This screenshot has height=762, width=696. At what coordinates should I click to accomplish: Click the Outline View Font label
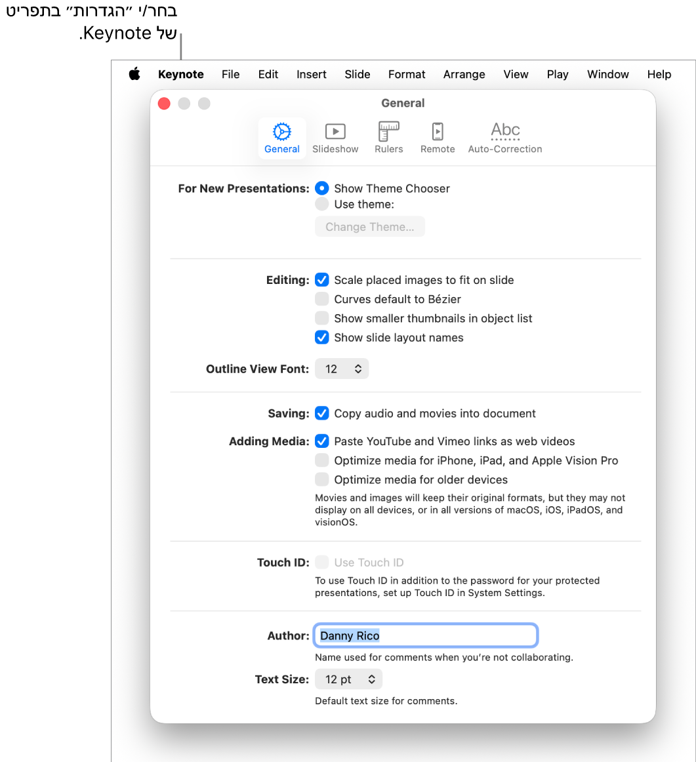257,369
